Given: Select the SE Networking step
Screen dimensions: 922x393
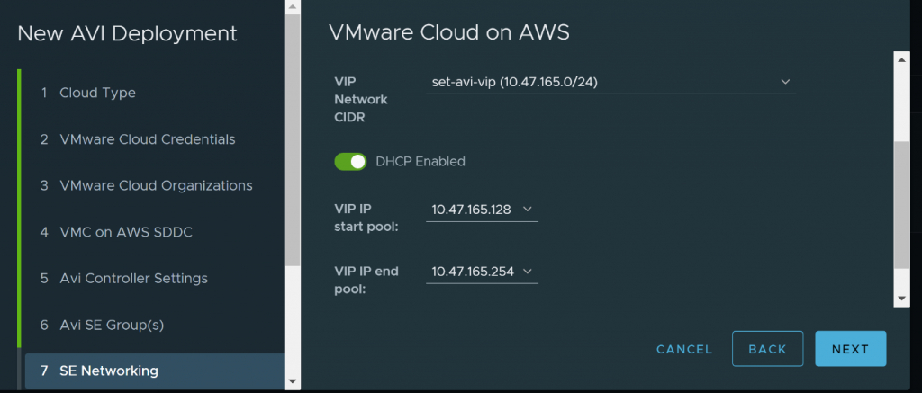Looking at the screenshot, I should (x=108, y=371).
